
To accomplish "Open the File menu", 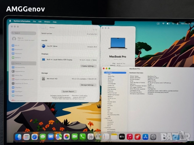I will 34,21.
